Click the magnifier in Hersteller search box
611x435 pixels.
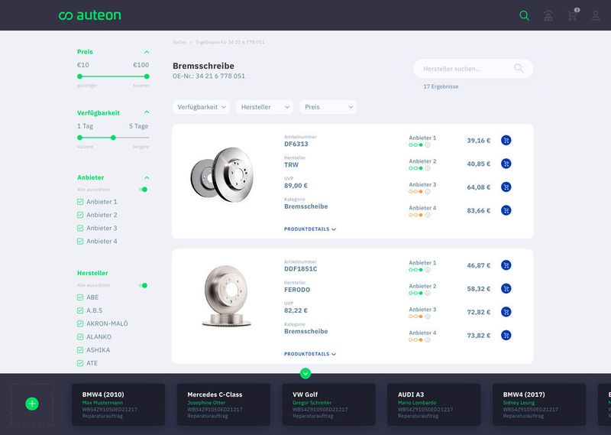click(519, 68)
